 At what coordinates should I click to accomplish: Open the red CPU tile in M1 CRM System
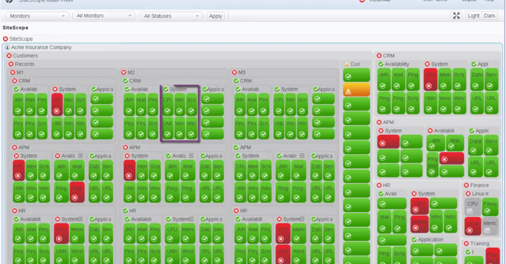point(57,104)
